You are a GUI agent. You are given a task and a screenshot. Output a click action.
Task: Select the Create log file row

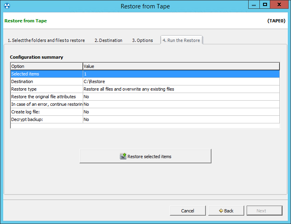click(x=145, y=112)
